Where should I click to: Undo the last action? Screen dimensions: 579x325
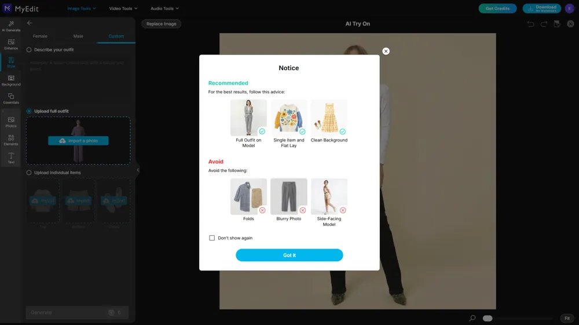coord(530,24)
